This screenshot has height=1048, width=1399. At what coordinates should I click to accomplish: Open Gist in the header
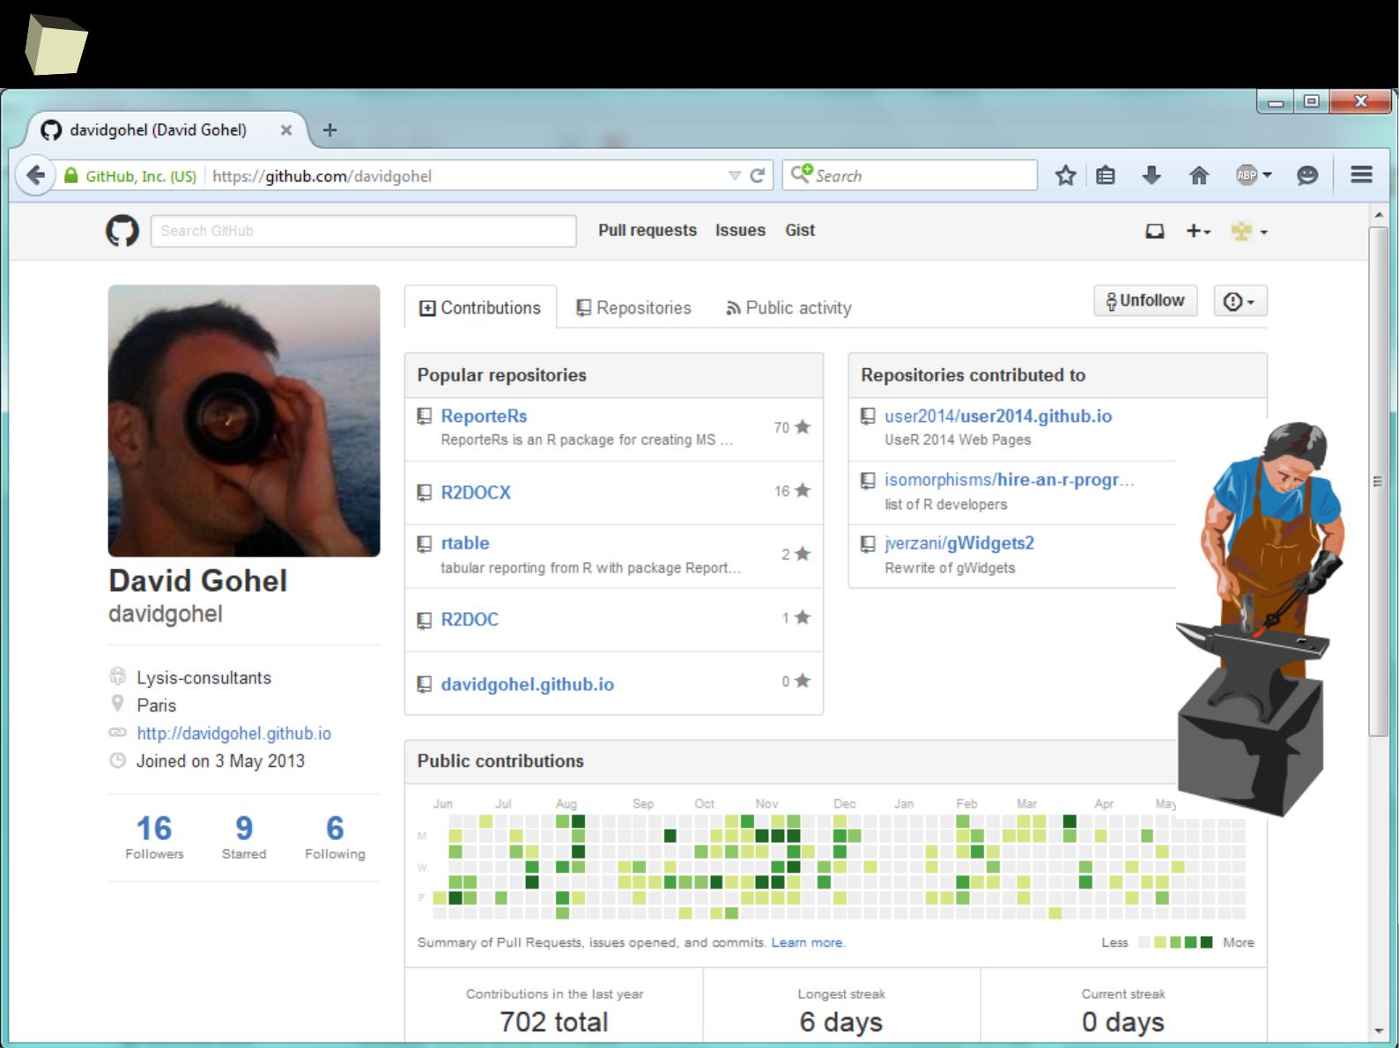pyautogui.click(x=800, y=230)
